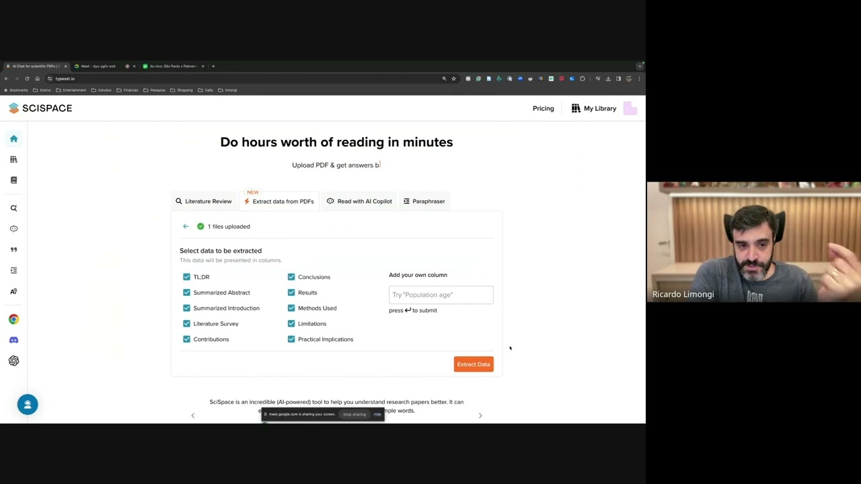The height and width of the screenshot is (484, 861).
Task: Uncheck the Methods Used checkbox
Action: coord(291,308)
